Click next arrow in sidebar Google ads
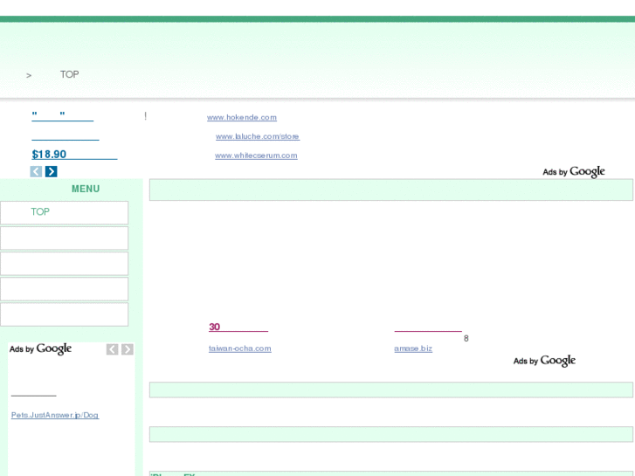 point(128,349)
